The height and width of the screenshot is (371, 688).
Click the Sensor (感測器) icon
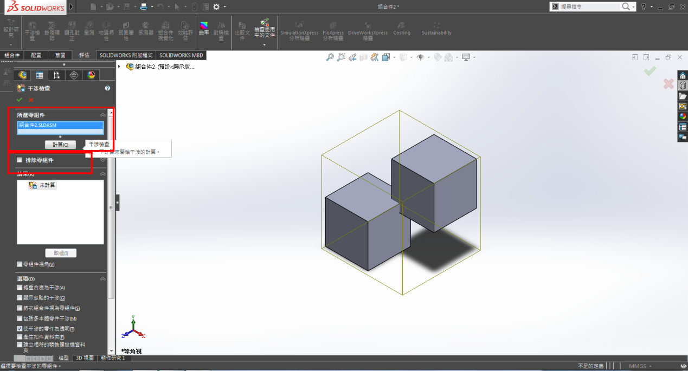click(x=145, y=28)
